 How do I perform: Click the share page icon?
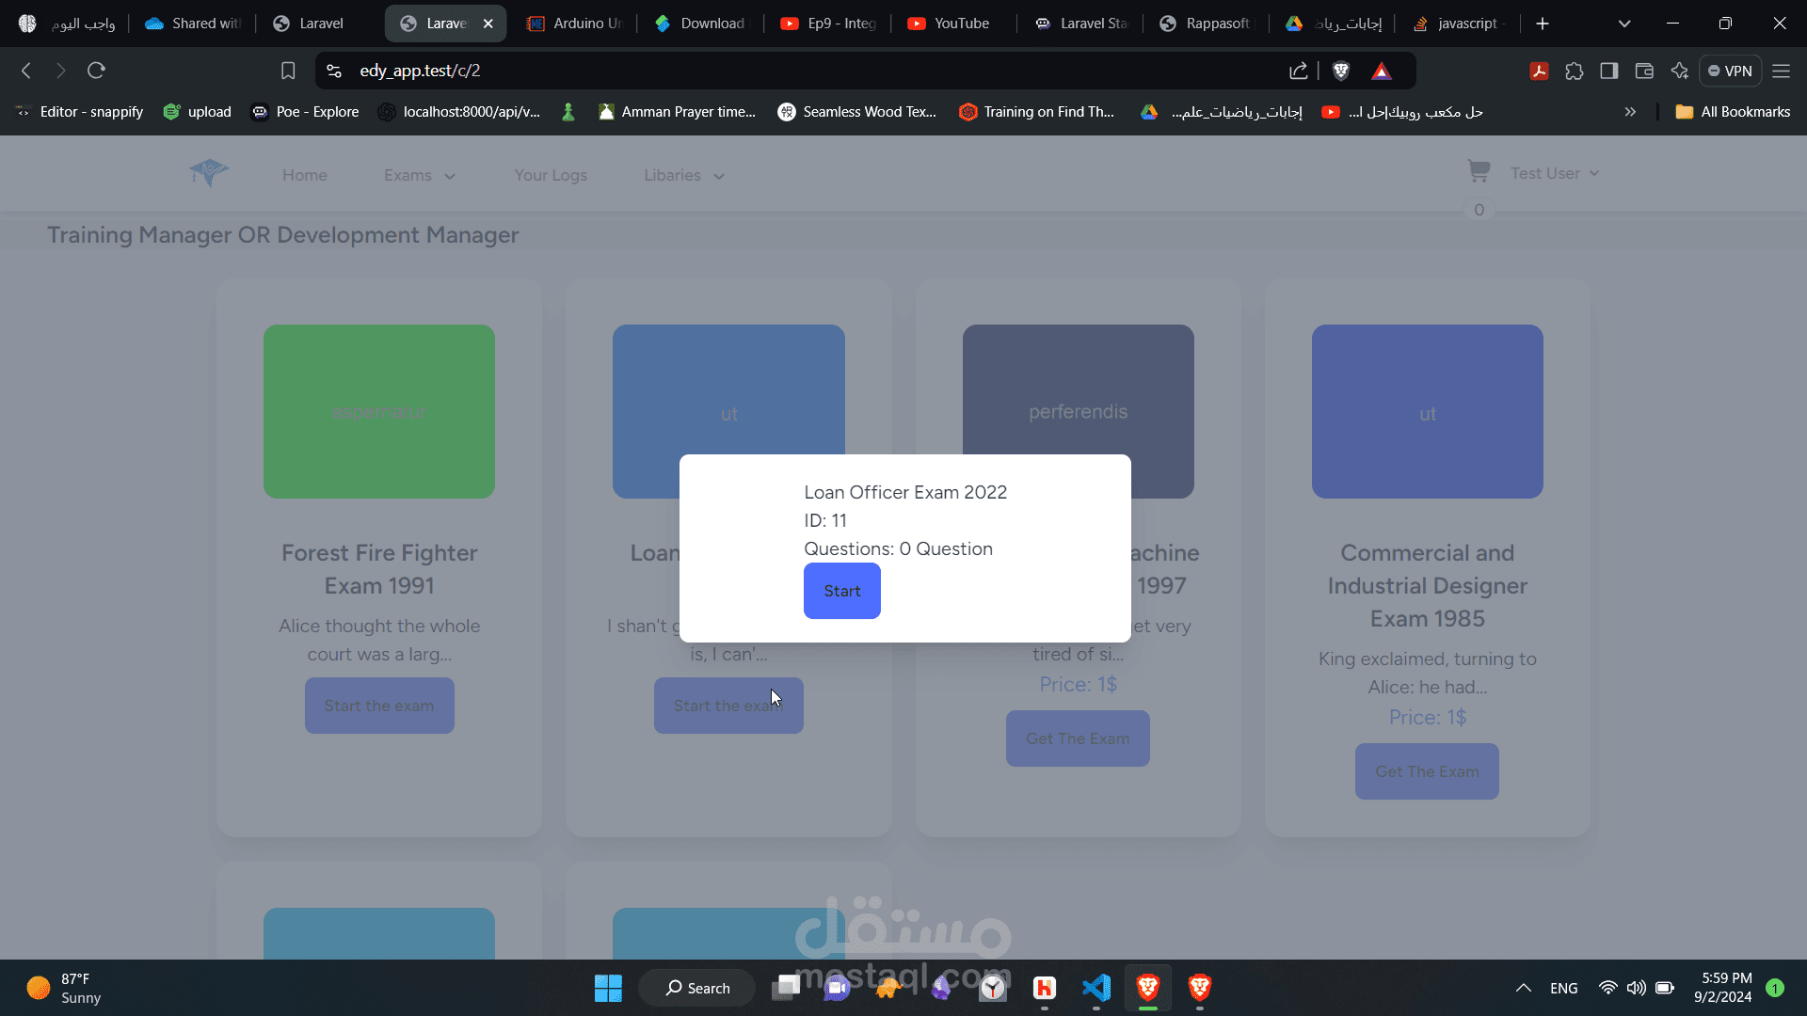(1299, 71)
